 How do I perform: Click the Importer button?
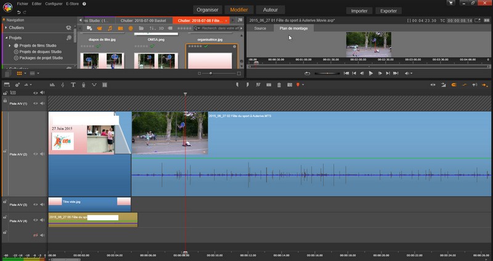[359, 10]
